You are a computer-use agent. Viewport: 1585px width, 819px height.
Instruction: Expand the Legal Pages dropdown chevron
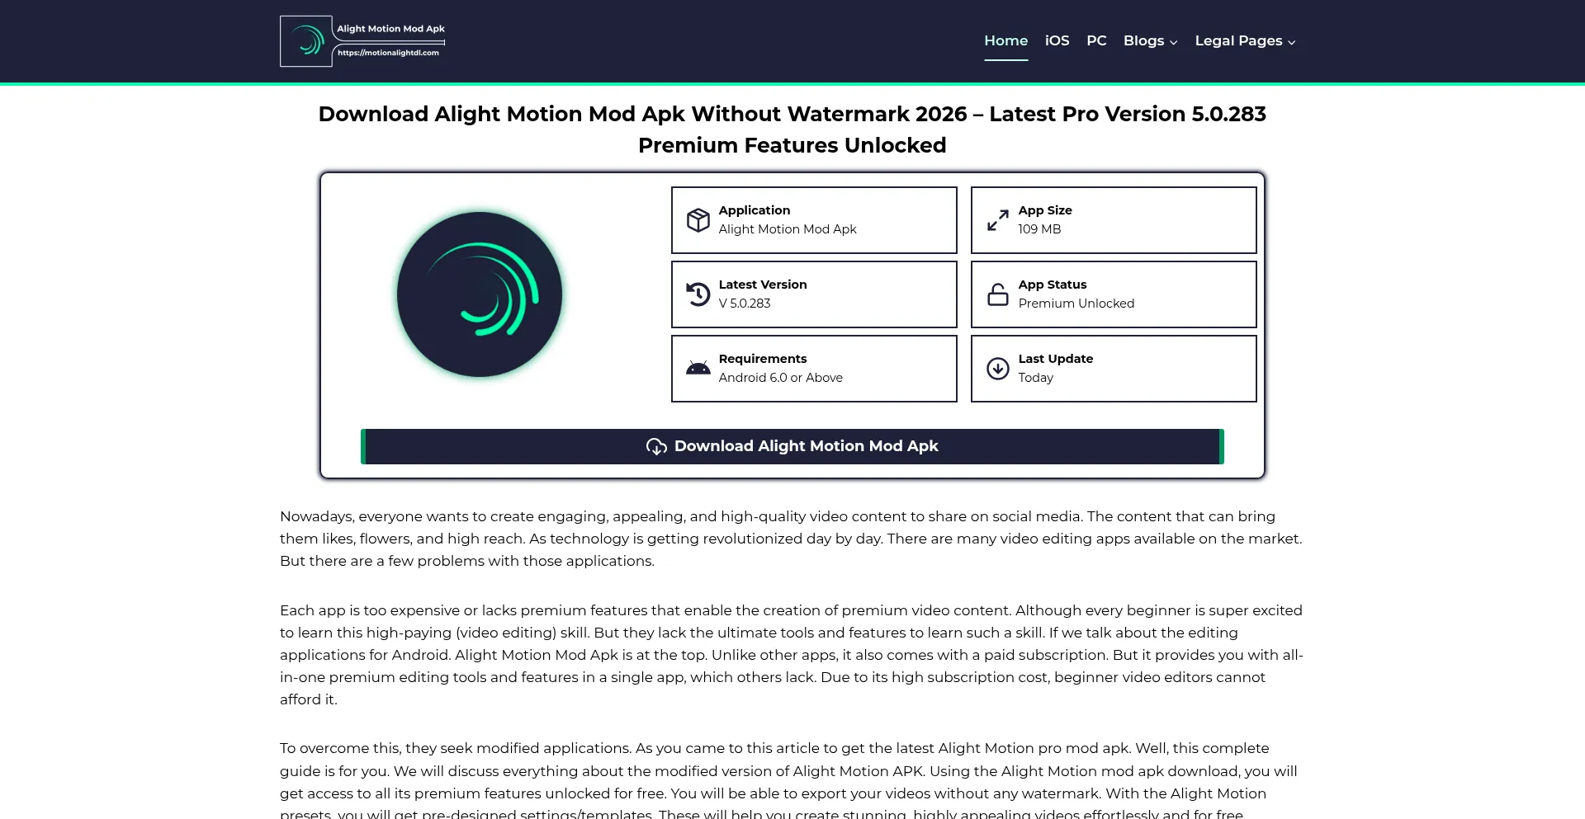pos(1291,42)
